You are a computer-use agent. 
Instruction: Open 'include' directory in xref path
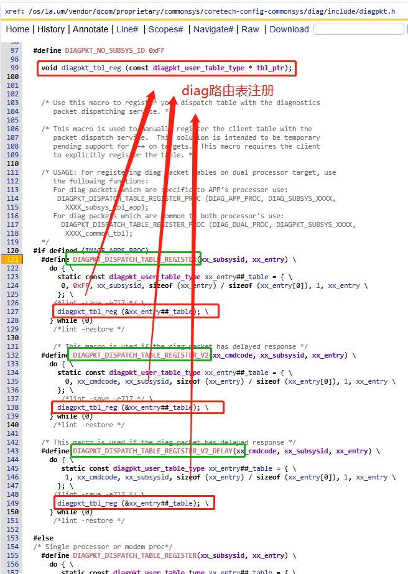tap(341, 11)
